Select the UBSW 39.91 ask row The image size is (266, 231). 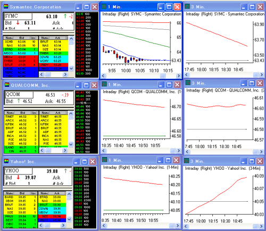pyautogui.click(x=52, y=212)
